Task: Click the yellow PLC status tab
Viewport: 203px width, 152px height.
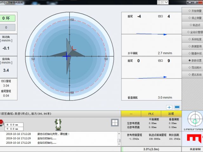Action: click(151, 114)
